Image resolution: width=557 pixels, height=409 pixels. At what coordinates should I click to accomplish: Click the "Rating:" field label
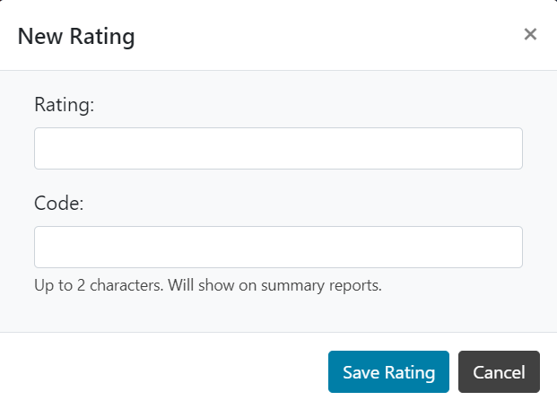[65, 105]
